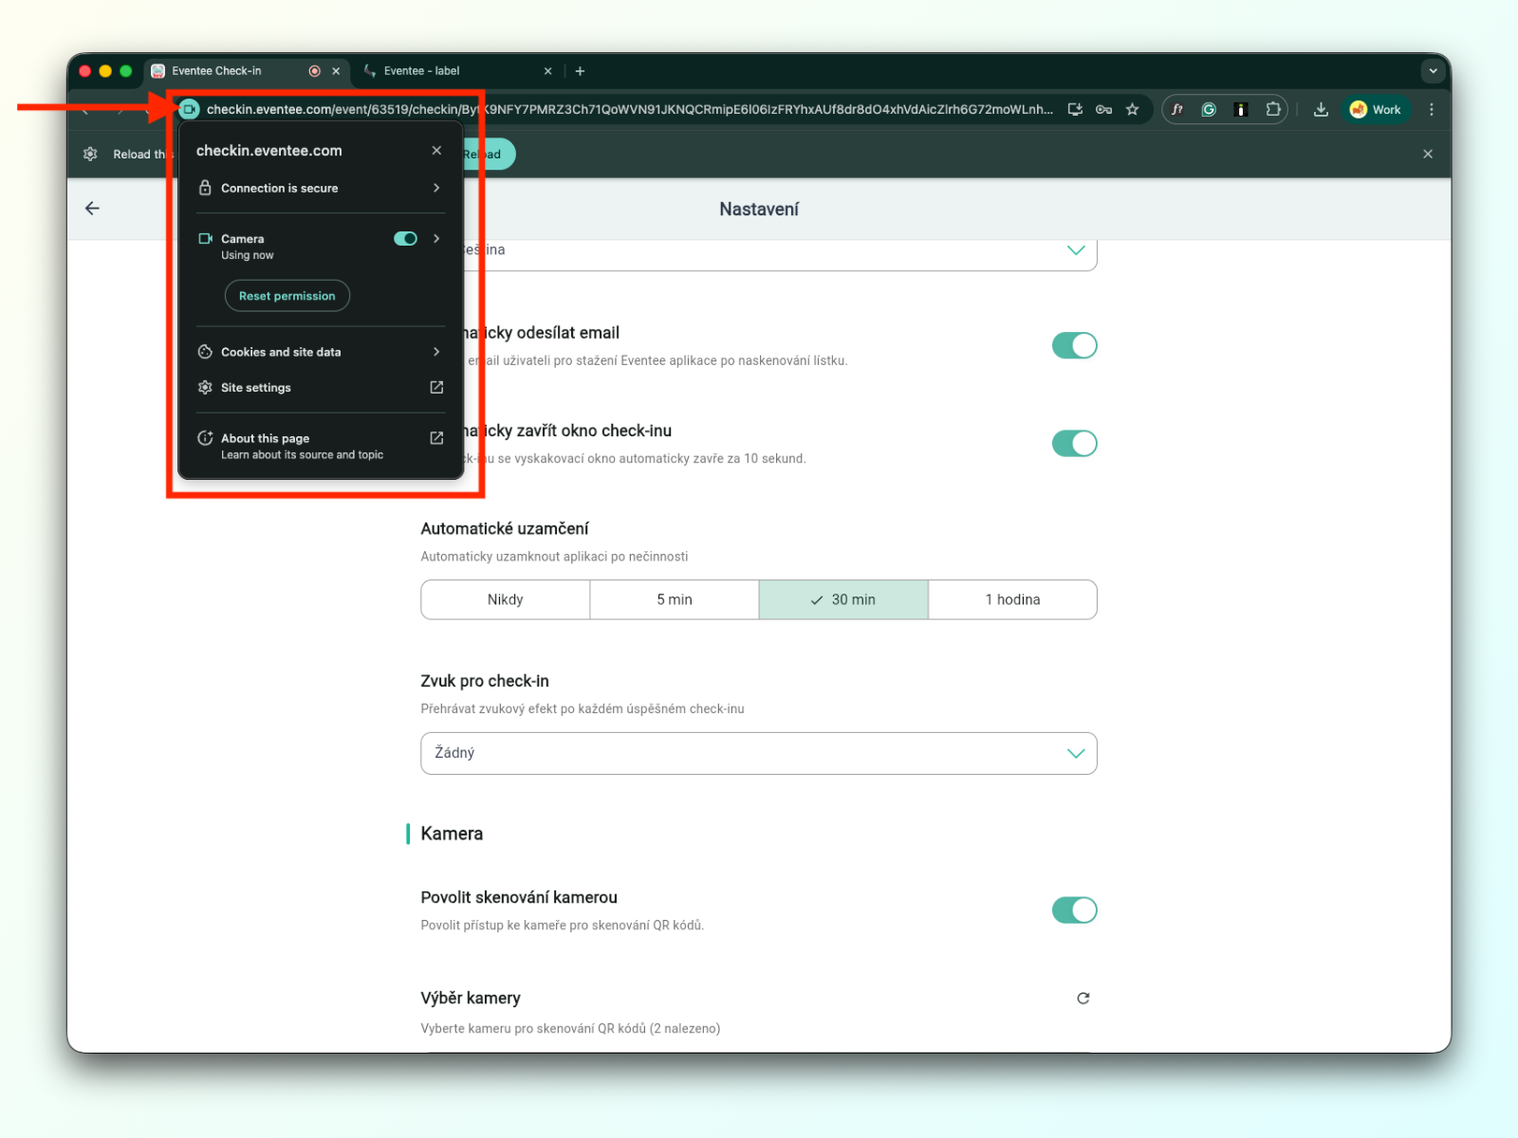
Task: Click the screen cast icon in the address bar
Action: point(1075,109)
